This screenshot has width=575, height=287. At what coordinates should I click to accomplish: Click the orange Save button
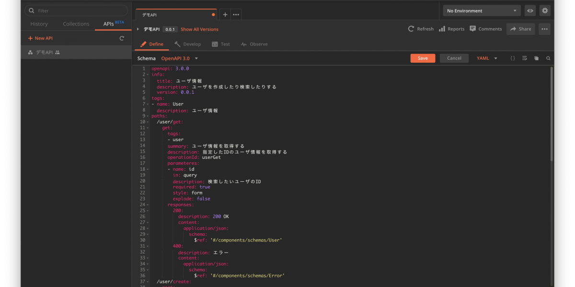(x=423, y=58)
